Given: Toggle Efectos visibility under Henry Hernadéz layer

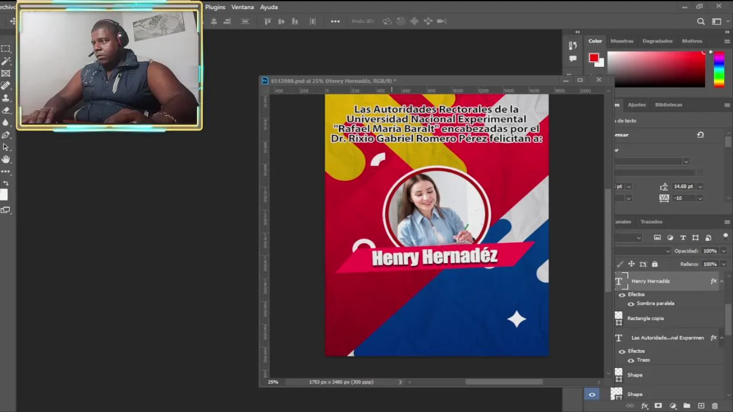Looking at the screenshot, I should click(622, 295).
